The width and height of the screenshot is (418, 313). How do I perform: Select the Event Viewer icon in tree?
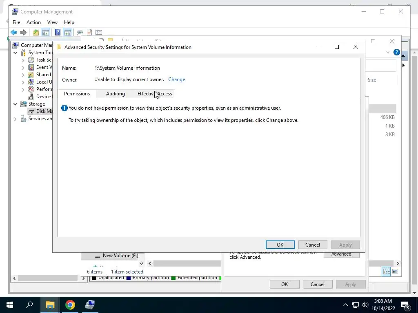coord(31,67)
